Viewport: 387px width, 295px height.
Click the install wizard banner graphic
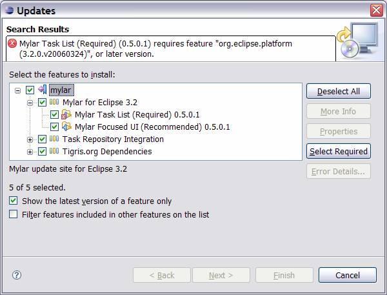[357, 41]
